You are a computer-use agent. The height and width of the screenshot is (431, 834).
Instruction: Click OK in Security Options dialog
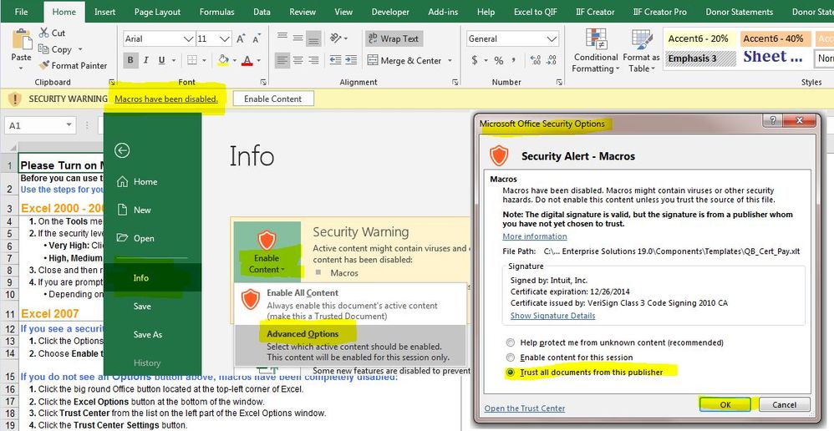tap(725, 404)
